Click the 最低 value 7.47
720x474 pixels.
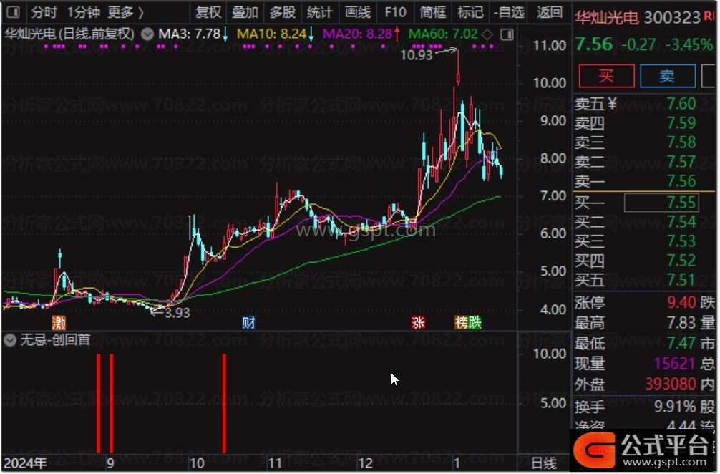point(681,343)
